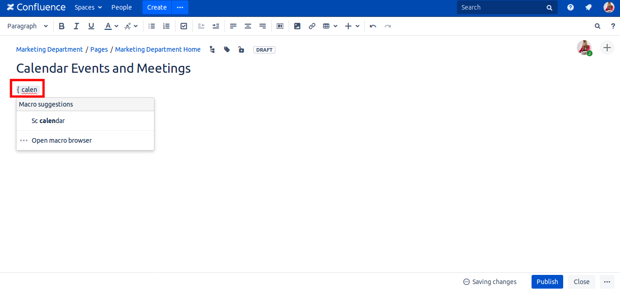This screenshot has height=290, width=620.
Task: Open the text color picker
Action: point(111,26)
